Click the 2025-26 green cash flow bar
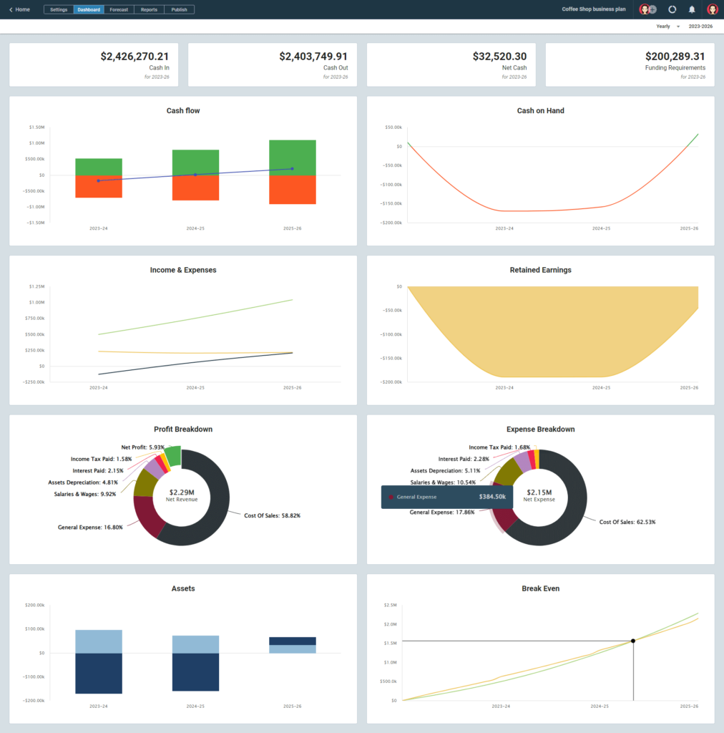The image size is (724, 733). (293, 157)
